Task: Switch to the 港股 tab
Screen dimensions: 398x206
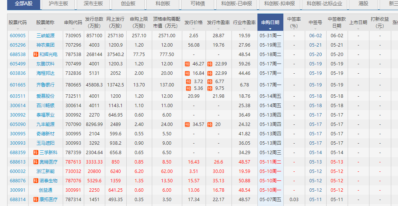Action: point(363,4)
